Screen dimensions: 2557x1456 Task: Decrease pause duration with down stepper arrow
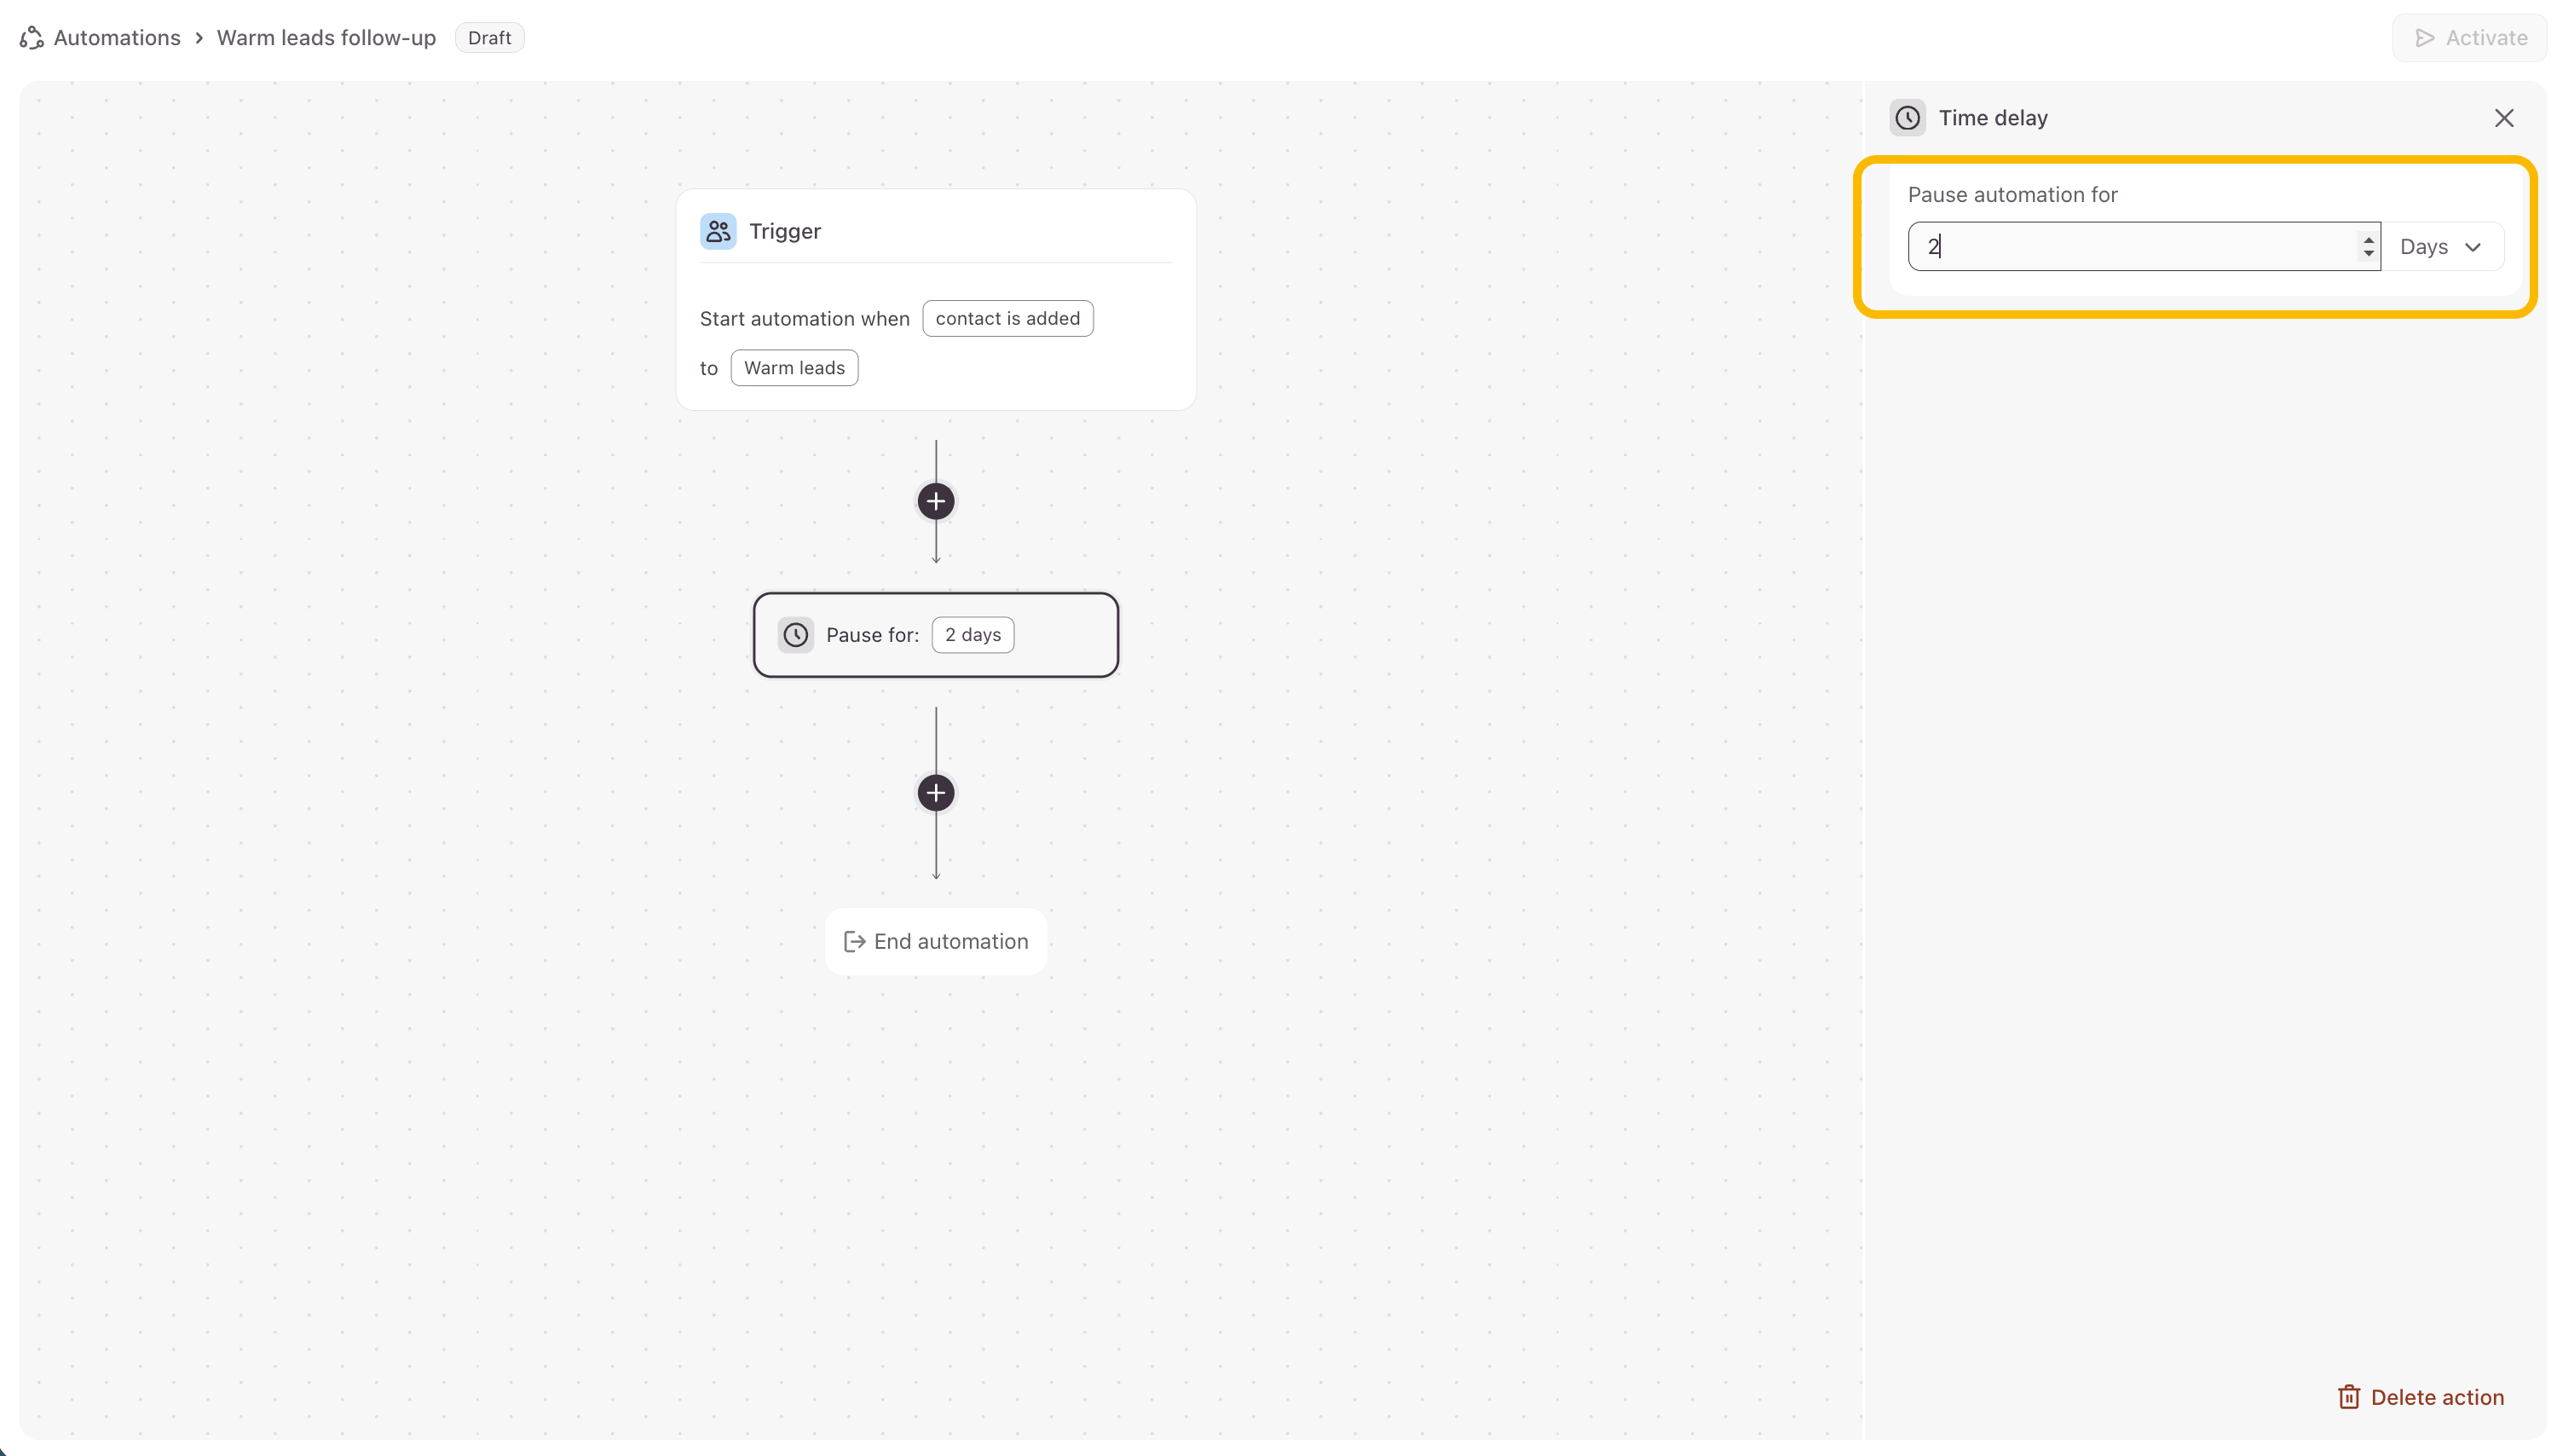(2368, 254)
